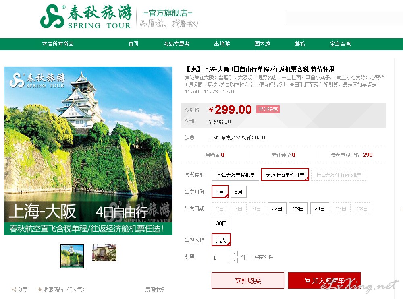This screenshot has height=299, width=403.
Task: Click disabled date 2日
Action: pyautogui.click(x=220, y=208)
